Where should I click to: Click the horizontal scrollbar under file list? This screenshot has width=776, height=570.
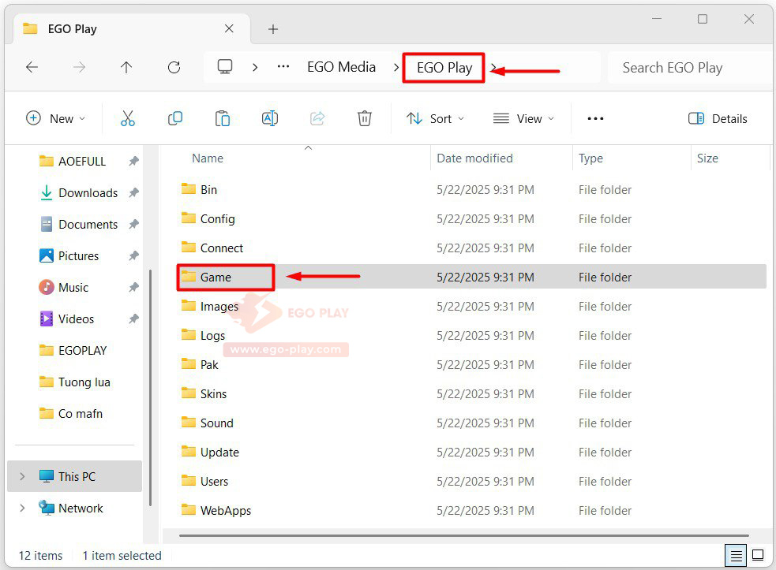click(463, 535)
